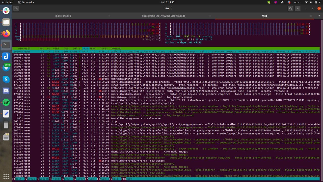Open the pen notes editor in dock

tap(6, 114)
